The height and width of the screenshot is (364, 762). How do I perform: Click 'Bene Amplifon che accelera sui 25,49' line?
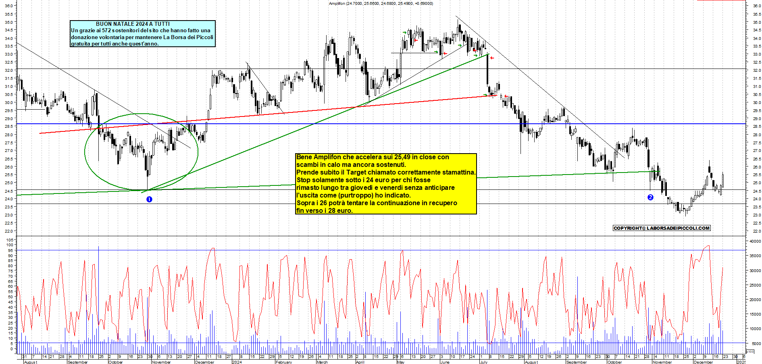pos(373,157)
